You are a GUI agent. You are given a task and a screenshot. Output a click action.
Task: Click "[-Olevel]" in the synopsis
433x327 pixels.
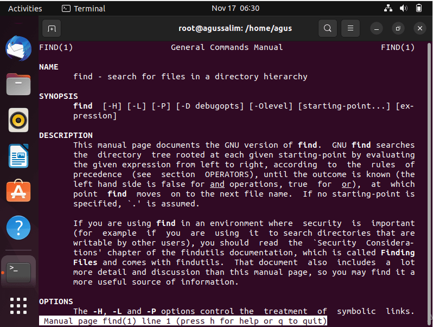[271, 106]
